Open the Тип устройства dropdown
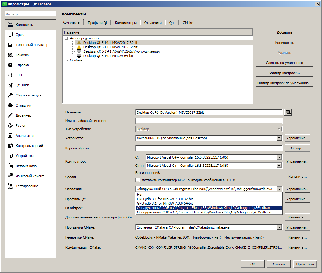Screen dimensions: 322x273 coord(209,129)
